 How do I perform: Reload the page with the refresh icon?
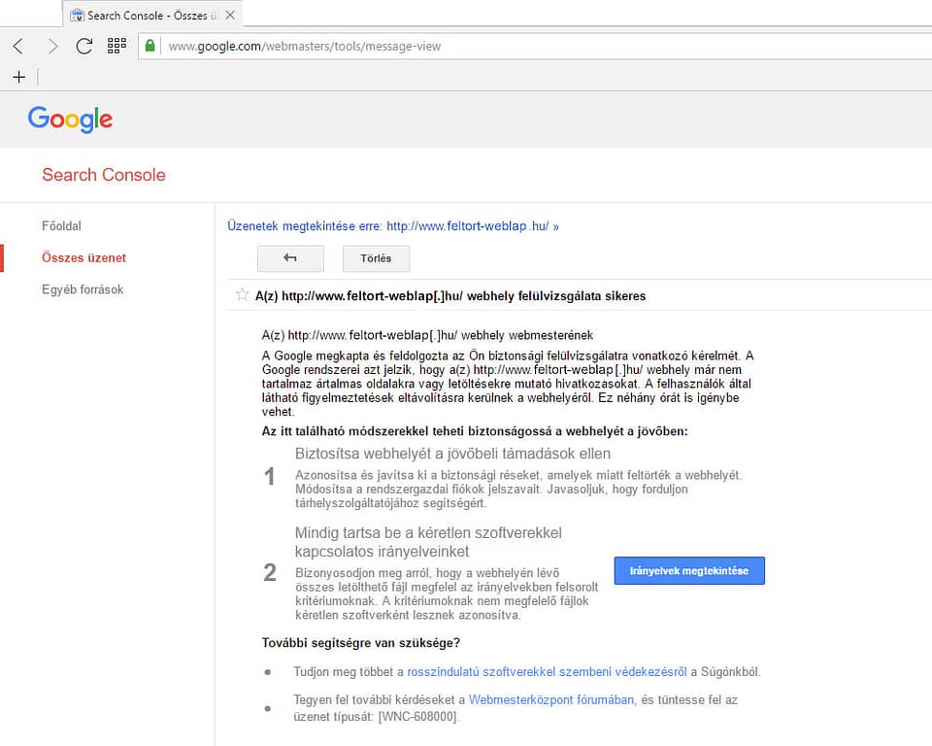click(x=84, y=46)
